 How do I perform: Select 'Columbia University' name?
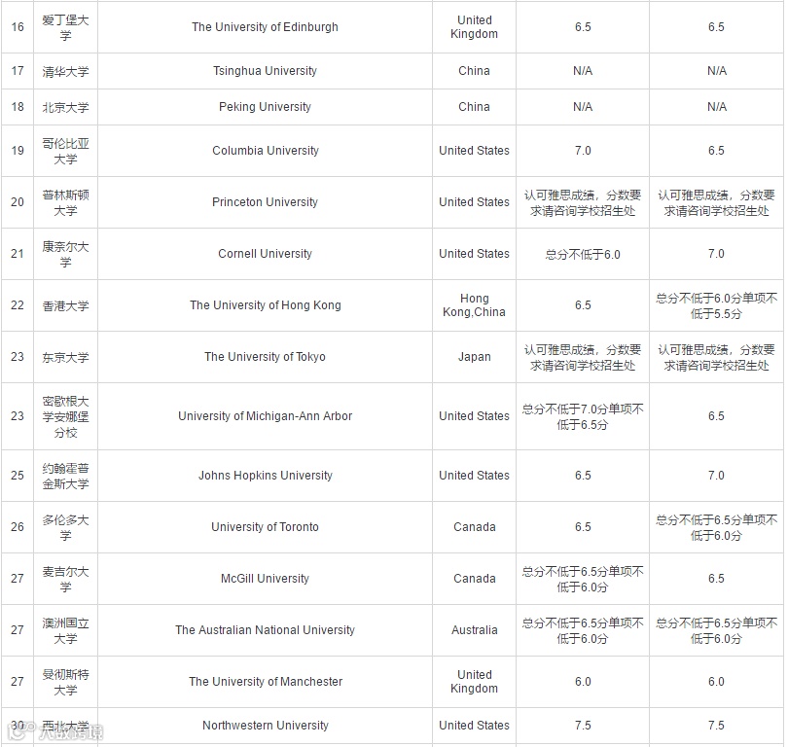click(266, 151)
